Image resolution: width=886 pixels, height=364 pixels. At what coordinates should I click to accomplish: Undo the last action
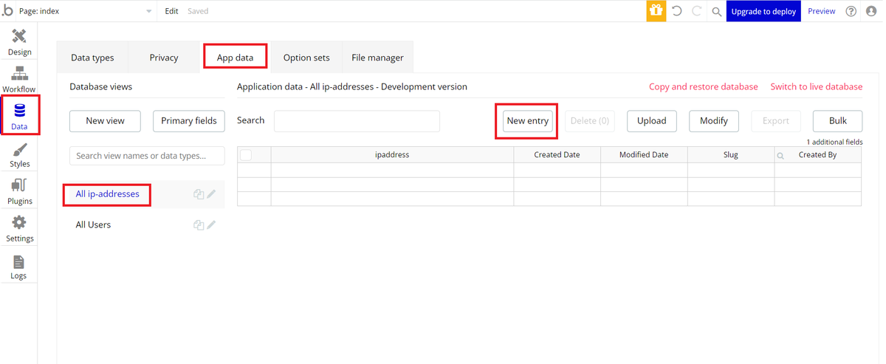pyautogui.click(x=677, y=11)
